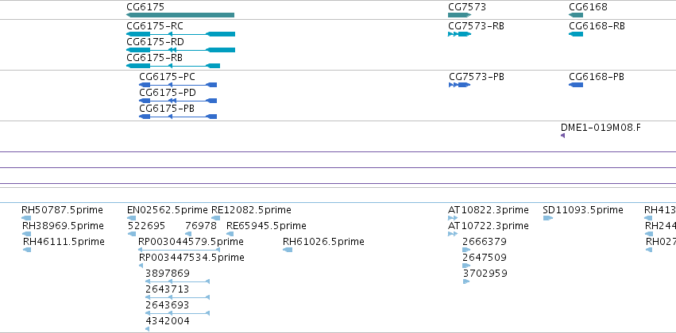Select the DME1-019M08.F purple marker
Screen dimensions: 676x333
[x=562, y=136]
